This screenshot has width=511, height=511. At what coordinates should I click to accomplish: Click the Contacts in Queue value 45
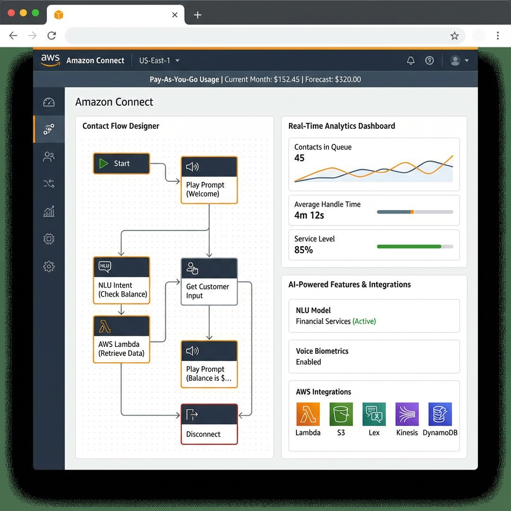(299, 158)
